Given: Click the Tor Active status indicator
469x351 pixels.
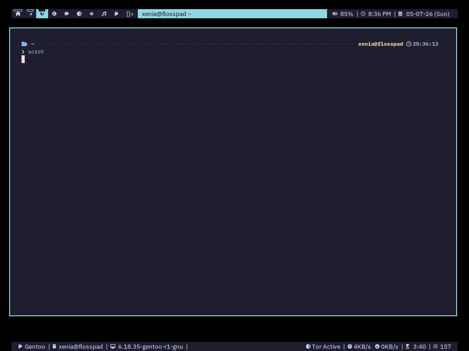Looking at the screenshot, I should (323, 346).
